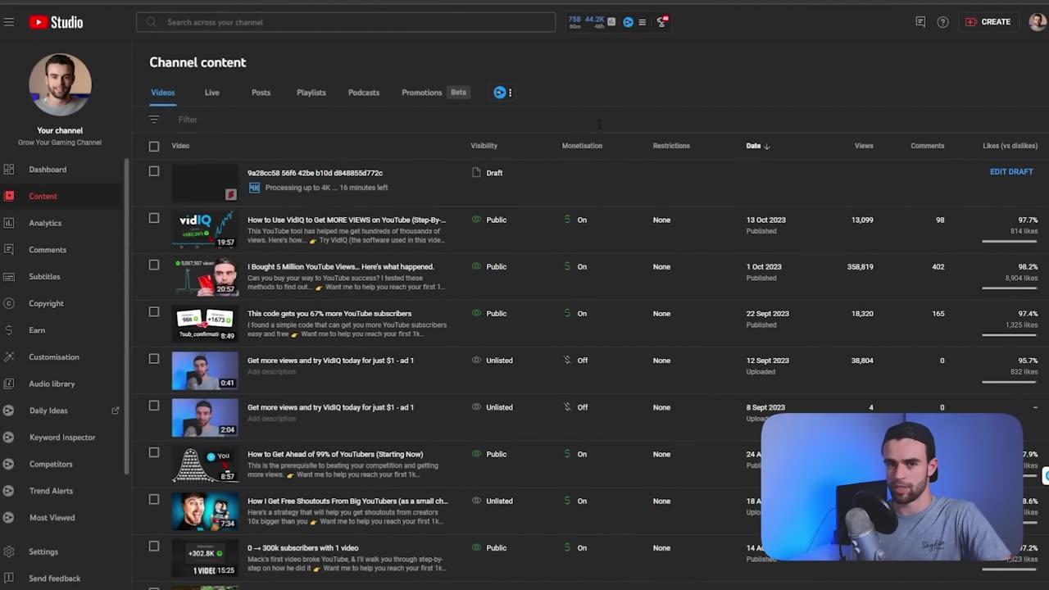Open the channel profile picture in sidebar
Viewport: 1049px width, 590px height.
tap(60, 85)
